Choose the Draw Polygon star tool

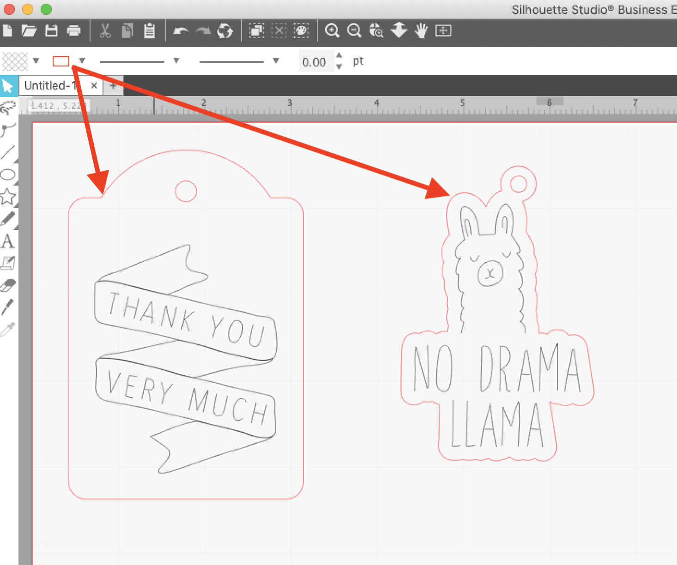pos(6,196)
